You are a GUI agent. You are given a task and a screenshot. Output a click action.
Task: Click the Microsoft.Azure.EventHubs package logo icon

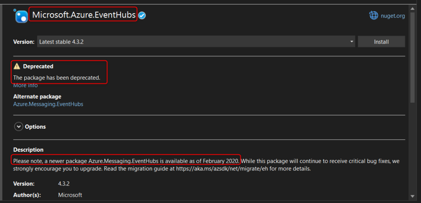(20, 16)
